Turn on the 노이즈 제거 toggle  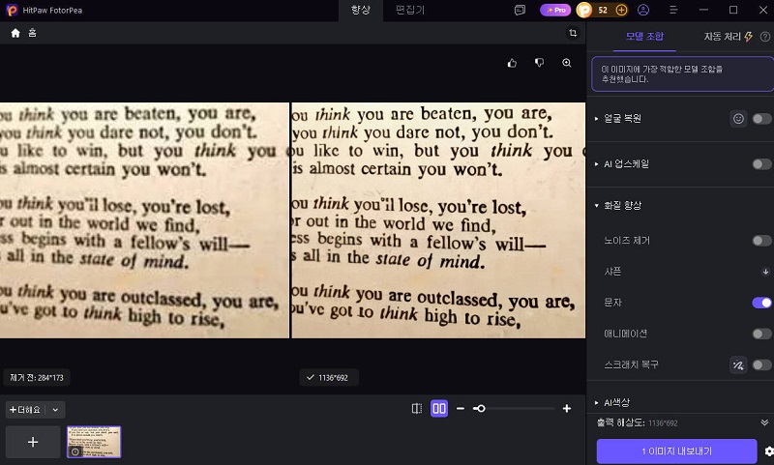pyautogui.click(x=761, y=241)
